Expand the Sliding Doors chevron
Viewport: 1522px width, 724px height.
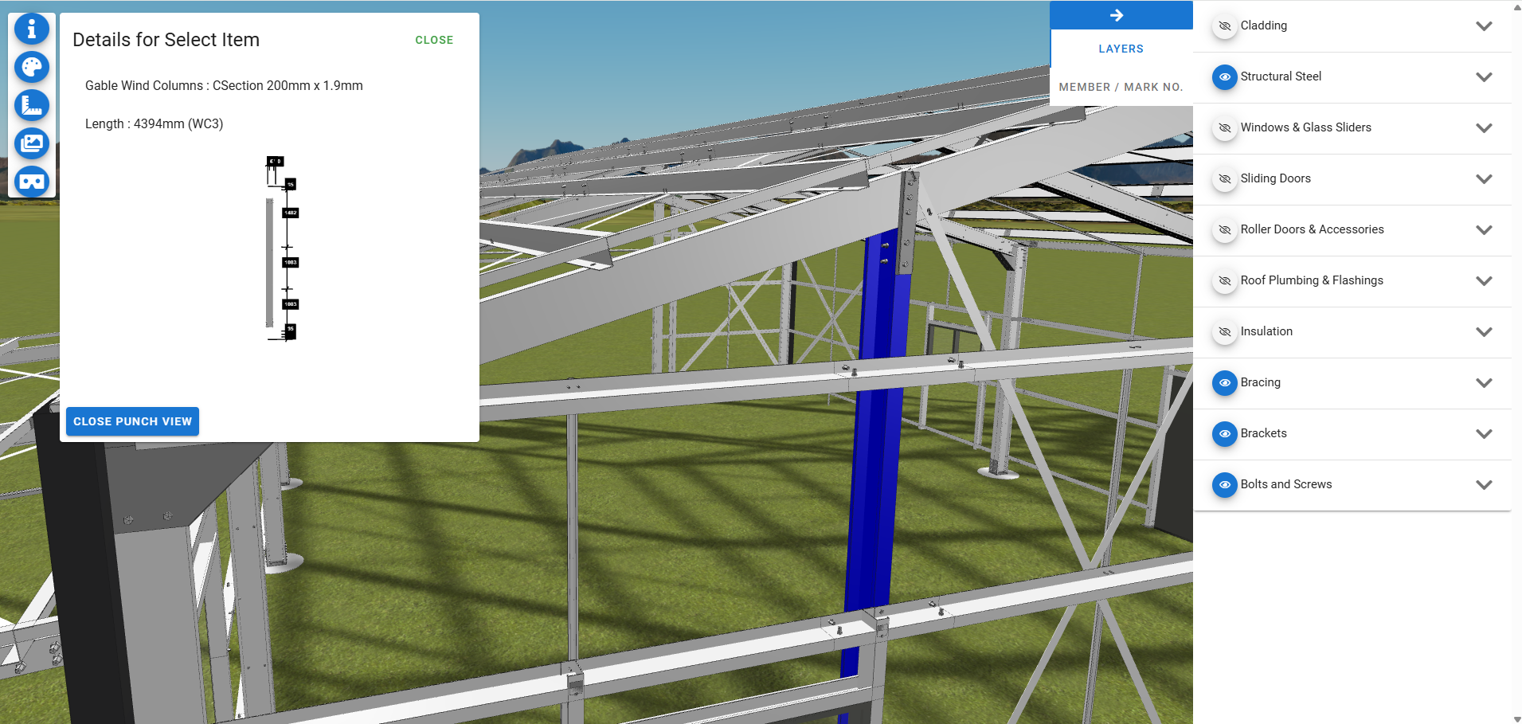coord(1484,179)
